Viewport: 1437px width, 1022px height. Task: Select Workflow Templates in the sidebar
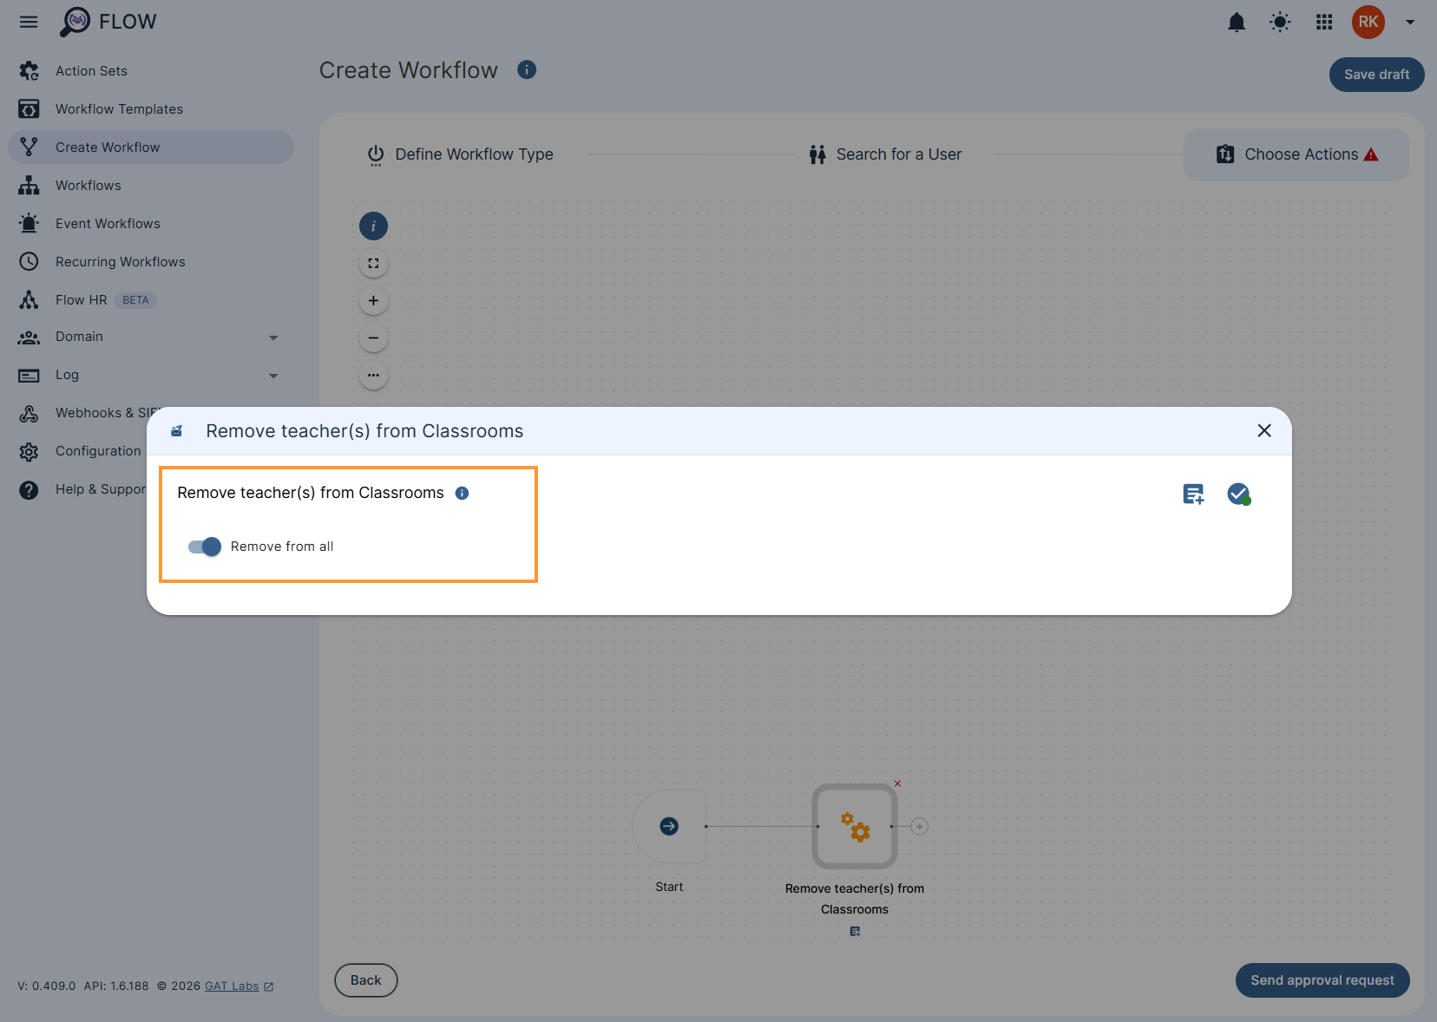point(119,108)
